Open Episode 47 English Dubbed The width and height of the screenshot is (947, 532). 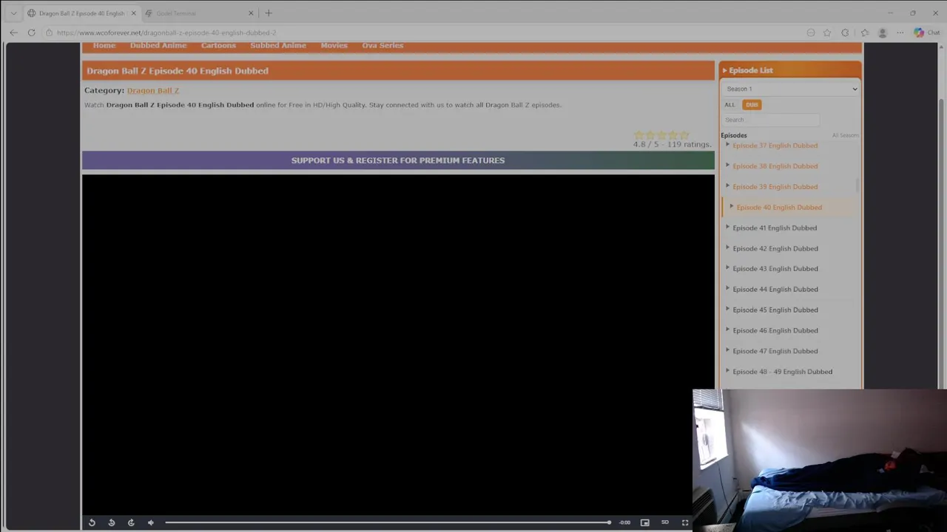(x=775, y=352)
